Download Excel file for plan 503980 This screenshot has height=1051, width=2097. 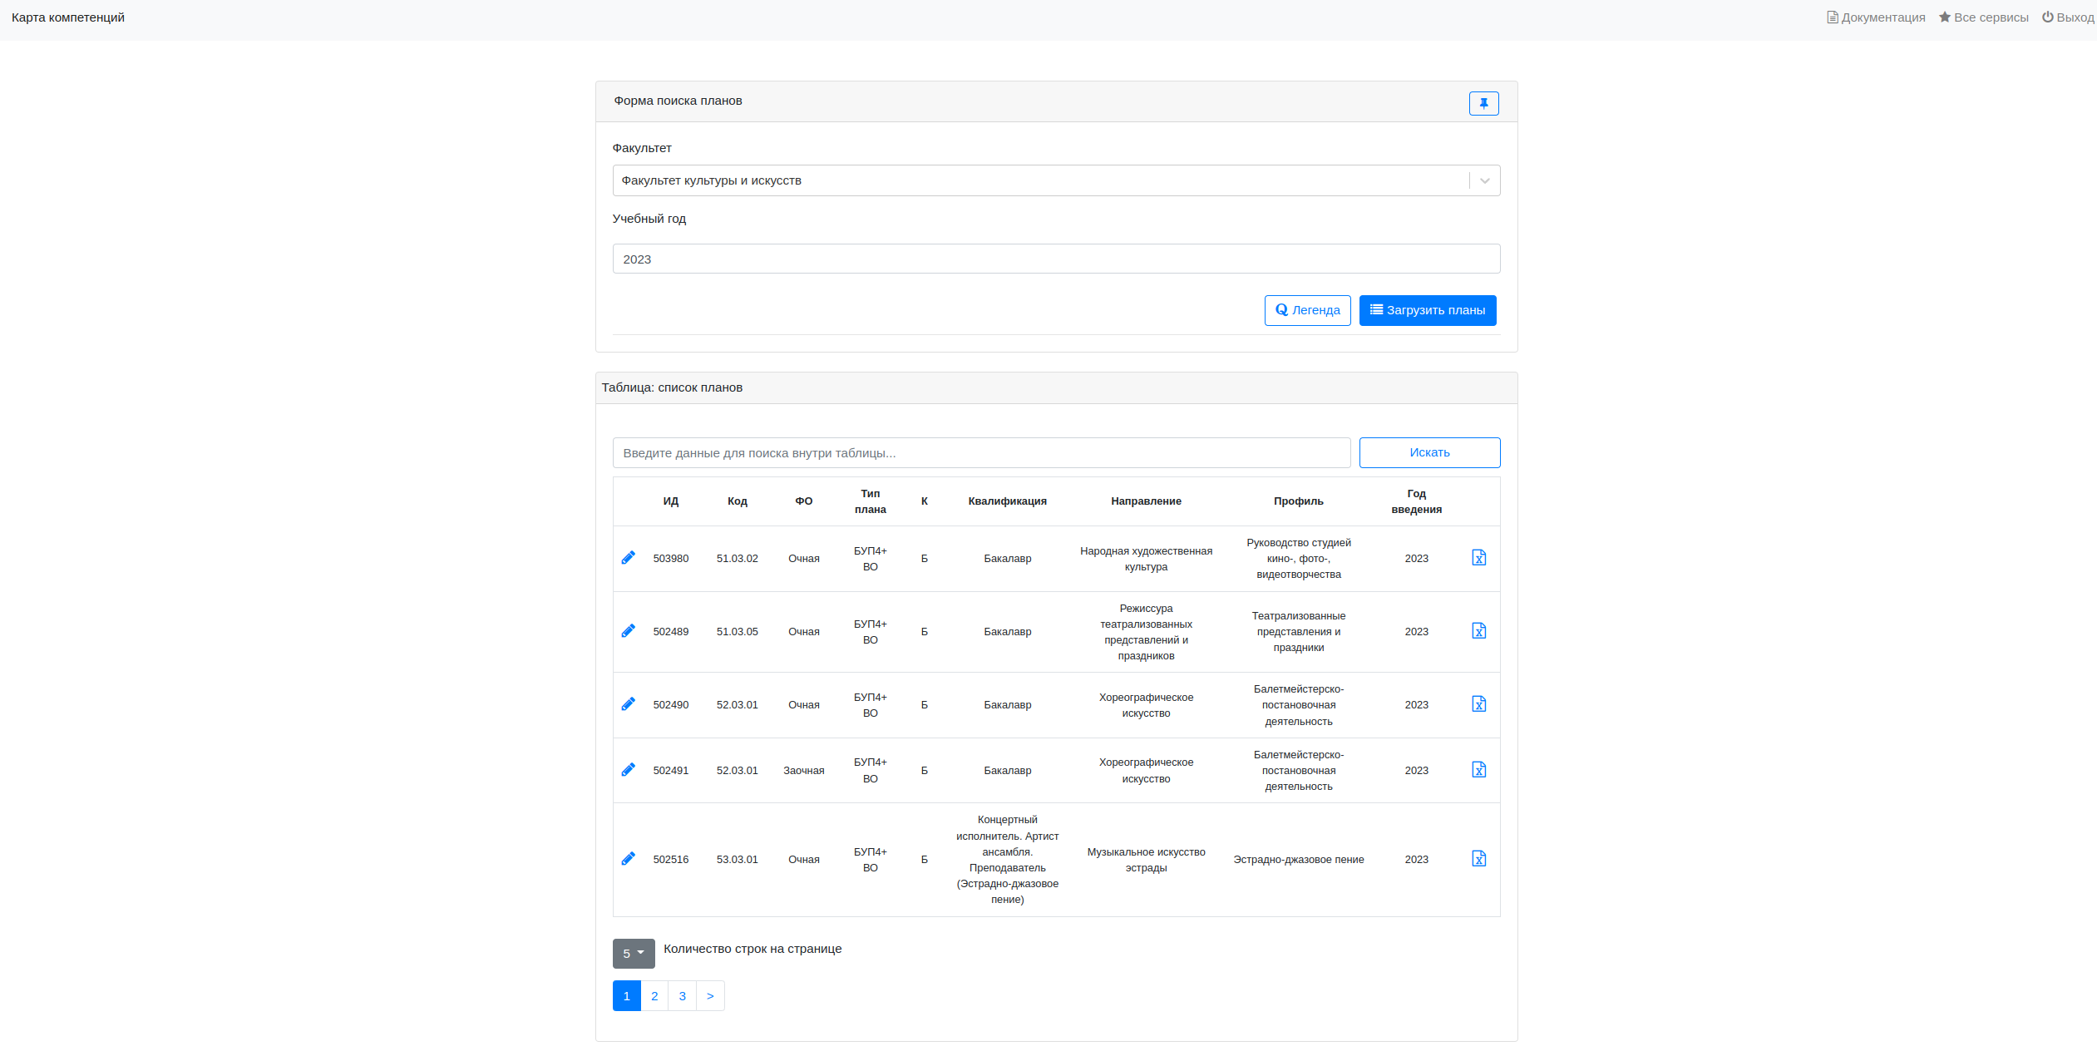1478,558
